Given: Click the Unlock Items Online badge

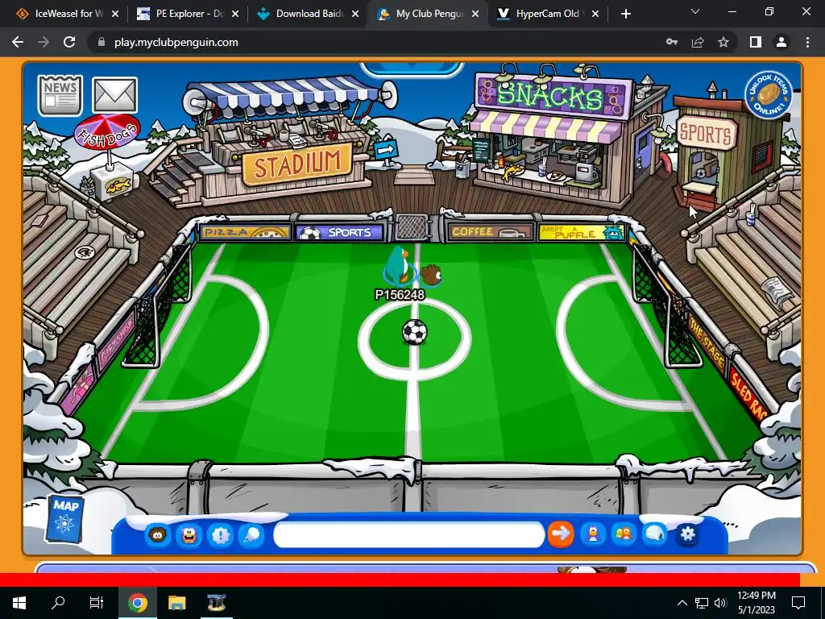Looking at the screenshot, I should [x=768, y=95].
